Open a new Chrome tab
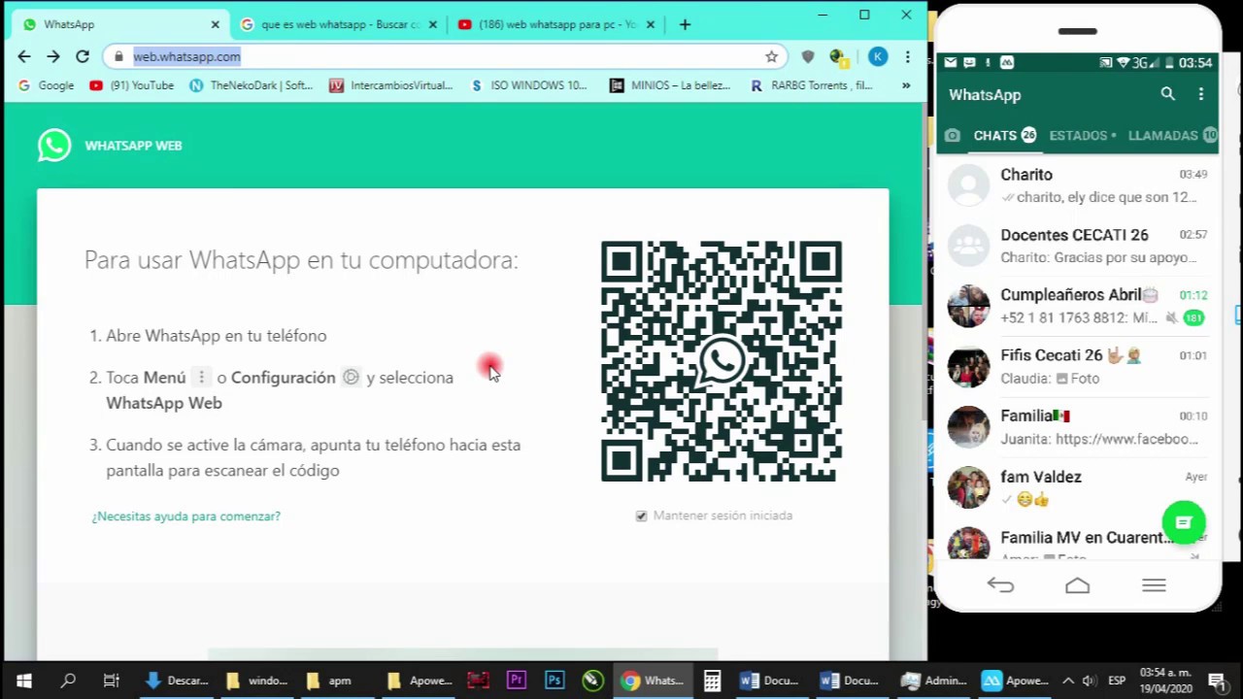Screen dimensions: 1243x699 [x=685, y=24]
